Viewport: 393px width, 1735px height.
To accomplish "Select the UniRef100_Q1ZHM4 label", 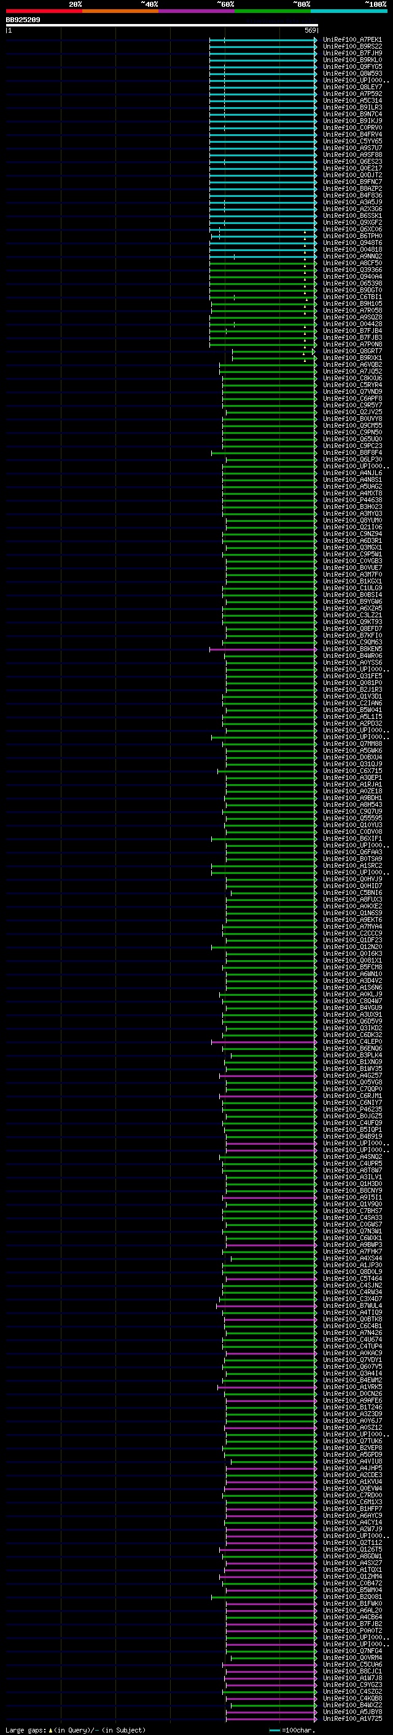I will pyautogui.click(x=352, y=1577).
